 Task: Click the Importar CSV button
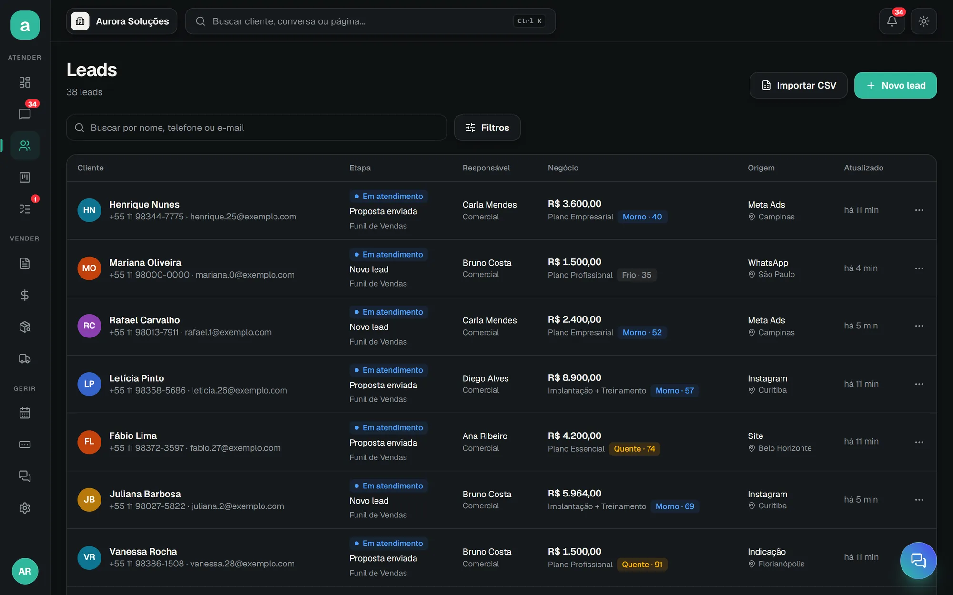(x=799, y=85)
